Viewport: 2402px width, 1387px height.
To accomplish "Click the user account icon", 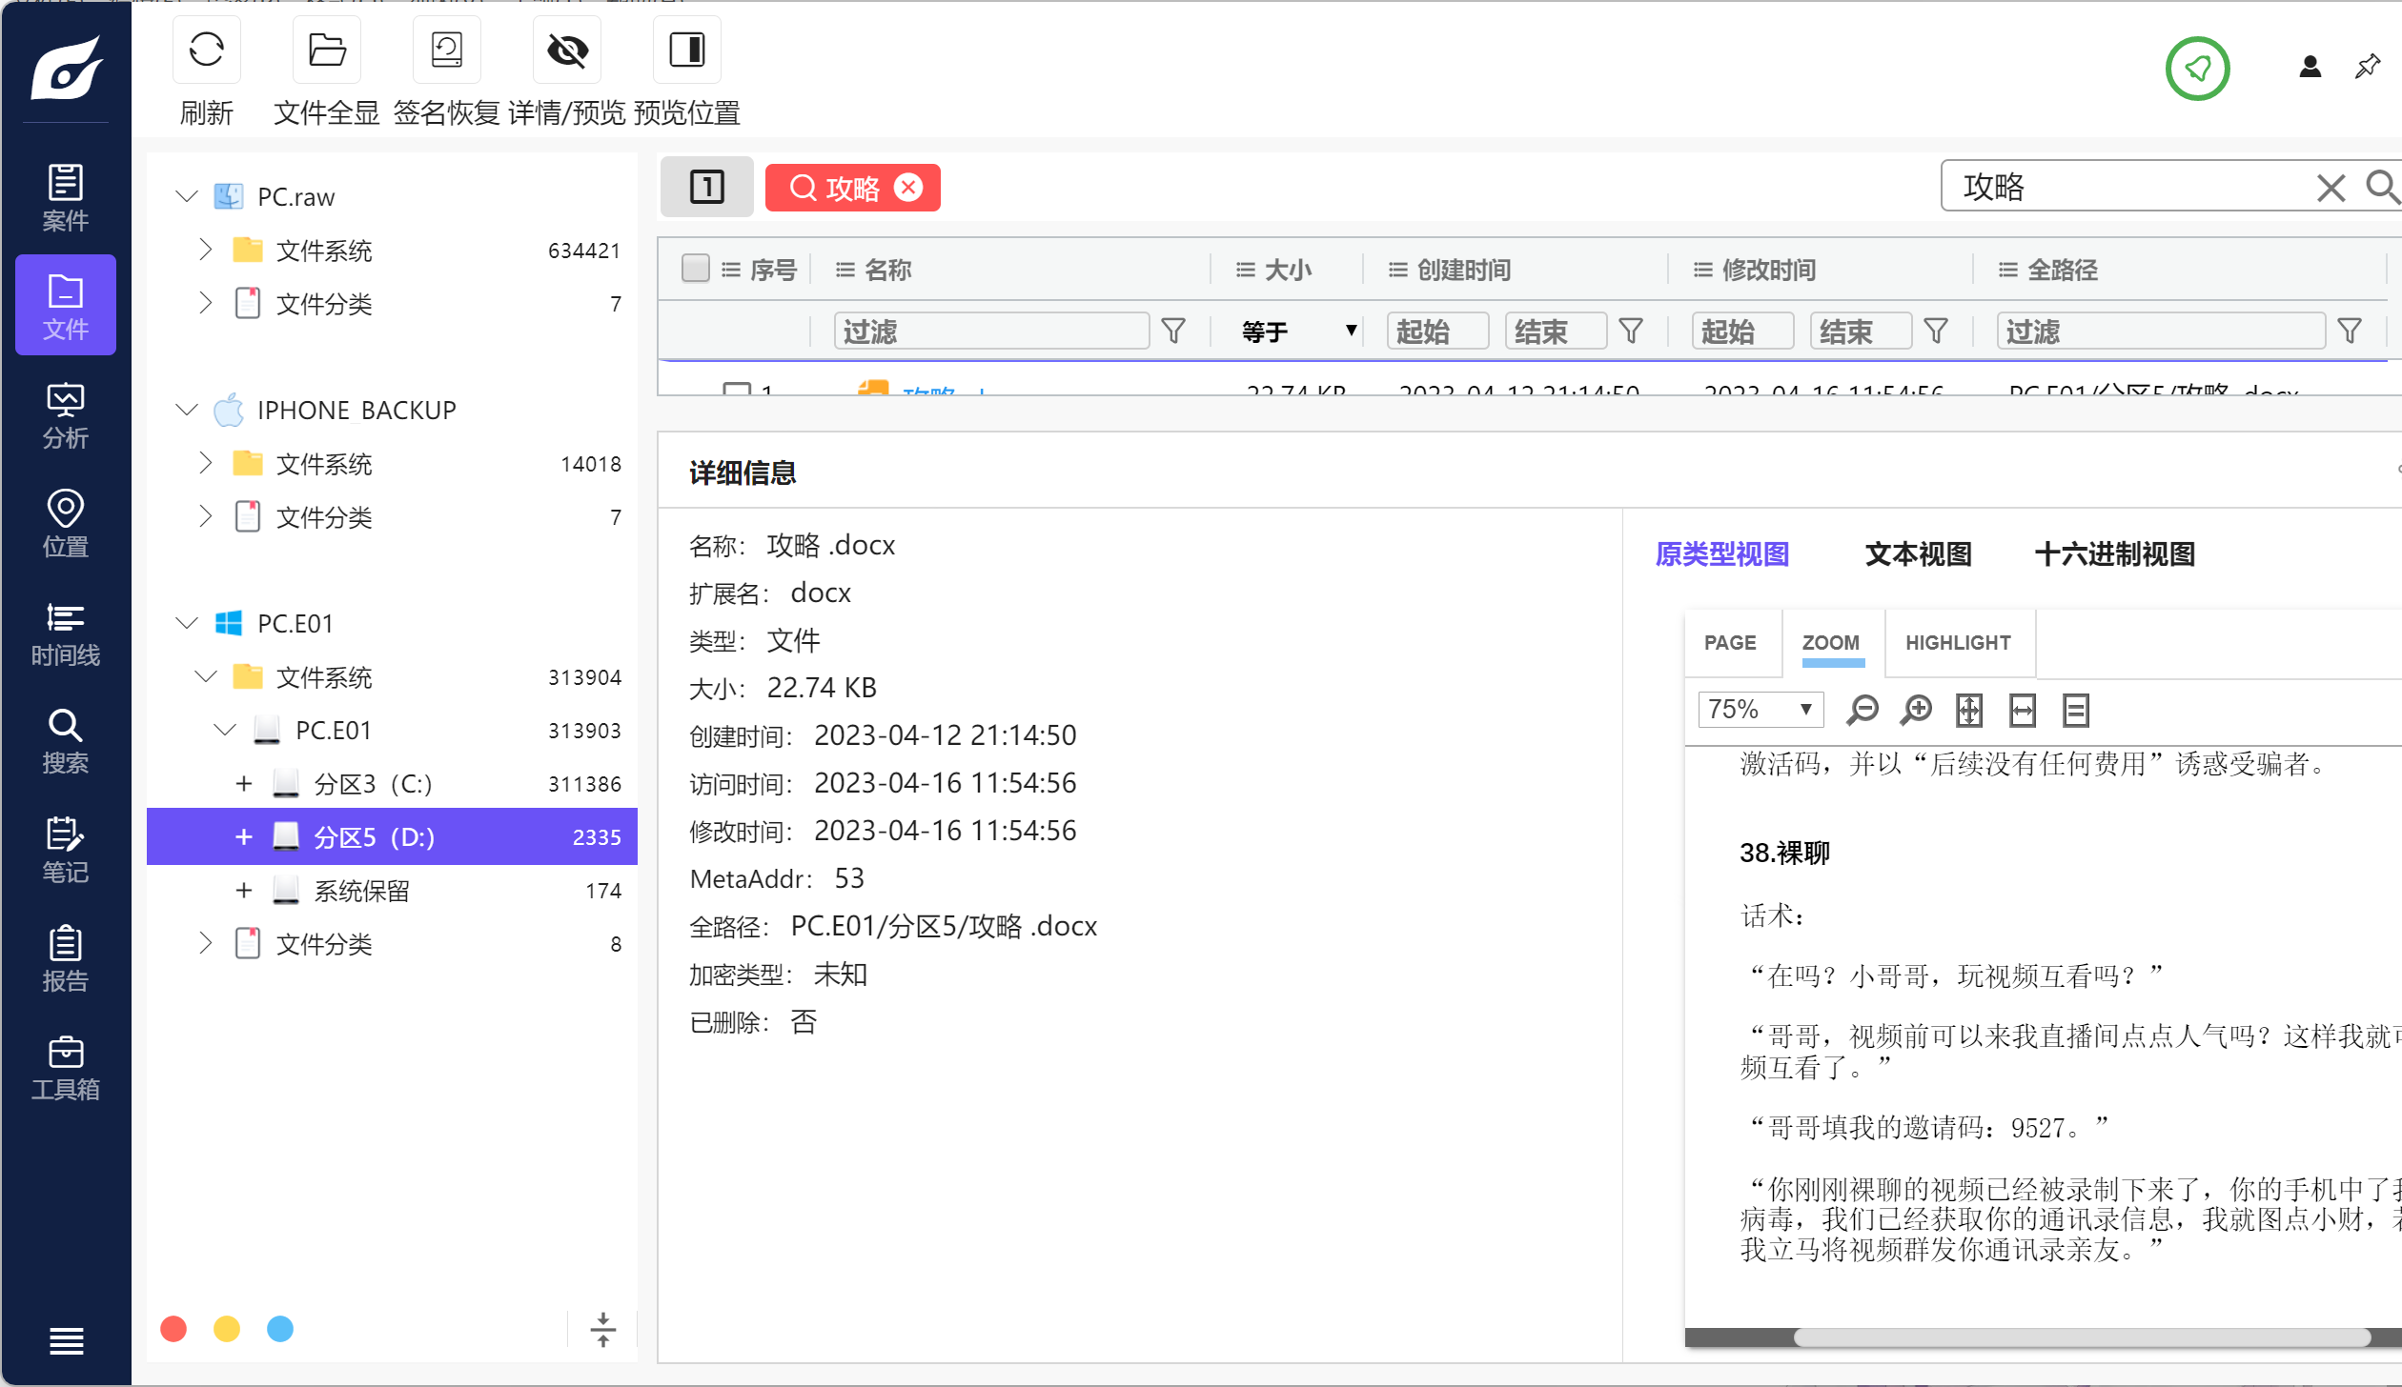I will click(x=2310, y=67).
